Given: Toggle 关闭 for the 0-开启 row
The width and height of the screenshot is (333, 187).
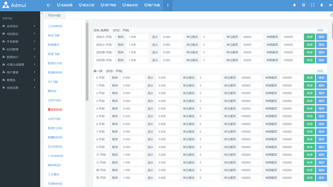Looking at the screenshot, I should tap(309, 78).
